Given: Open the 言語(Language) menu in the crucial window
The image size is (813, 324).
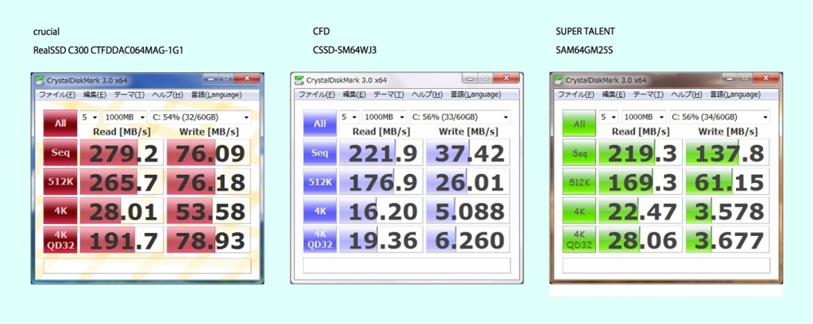Looking at the screenshot, I should (216, 95).
